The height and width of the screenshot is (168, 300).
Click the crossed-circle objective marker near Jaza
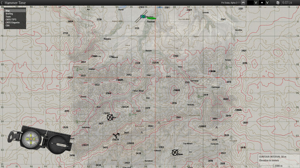(175, 153)
